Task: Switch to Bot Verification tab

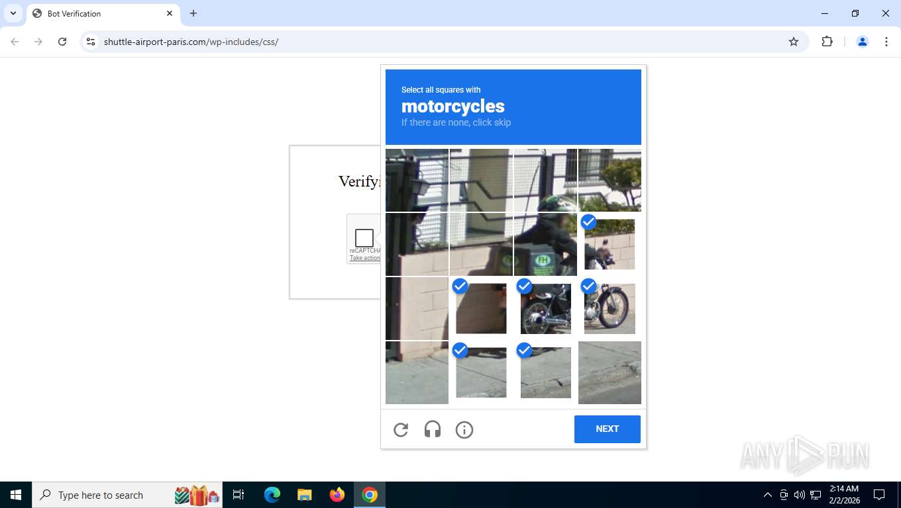Action: (x=103, y=13)
